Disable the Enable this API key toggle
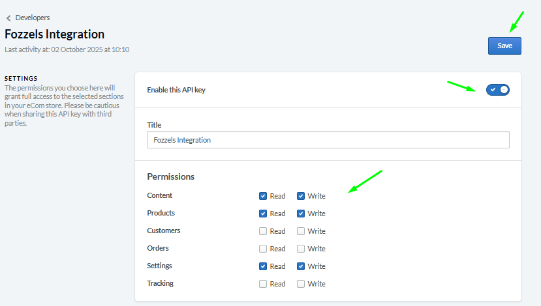Screen dimensions: 541x306 (x=497, y=90)
